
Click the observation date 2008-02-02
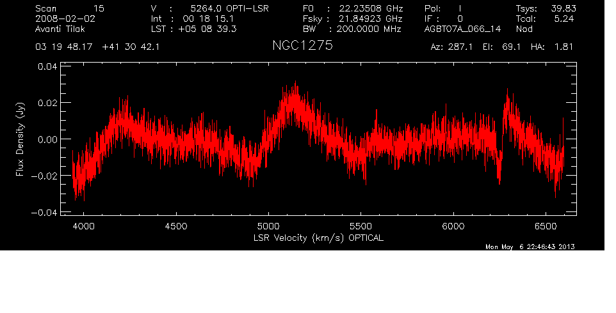[x=65, y=19]
